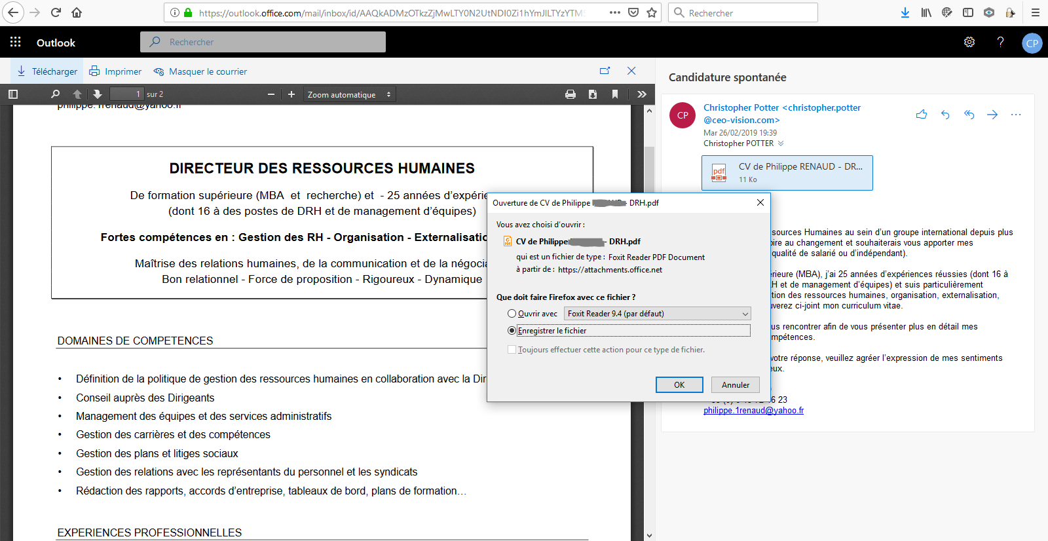Reply to all on this email
The height and width of the screenshot is (541, 1048).
click(969, 115)
